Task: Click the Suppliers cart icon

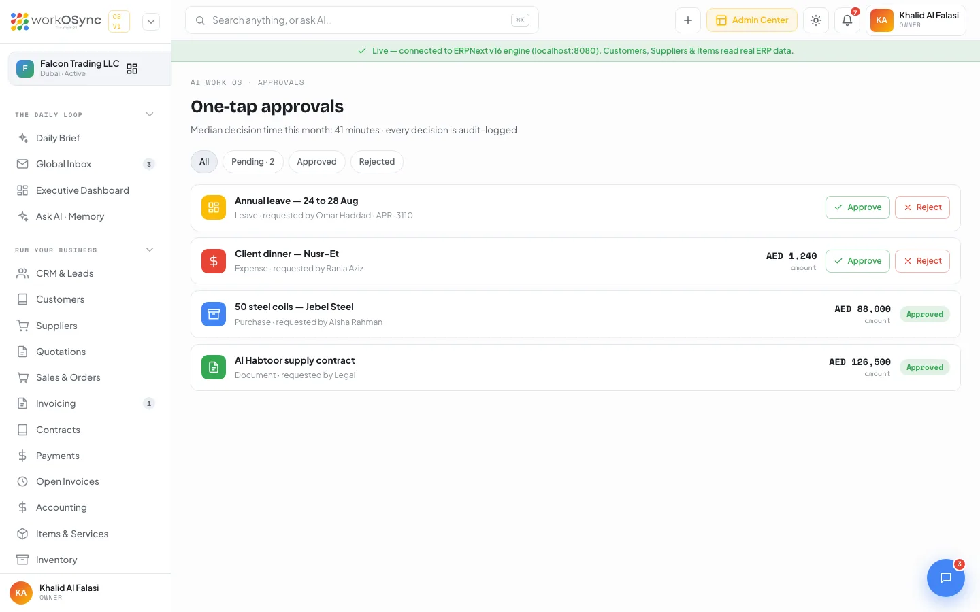Action: (x=22, y=326)
